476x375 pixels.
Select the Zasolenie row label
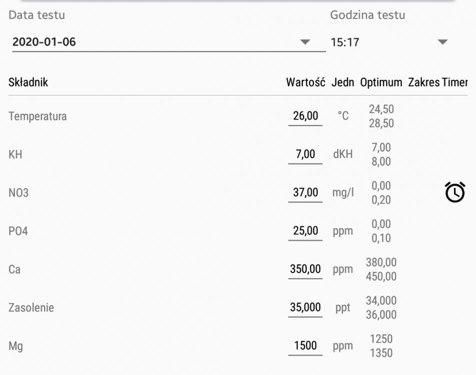[31, 307]
